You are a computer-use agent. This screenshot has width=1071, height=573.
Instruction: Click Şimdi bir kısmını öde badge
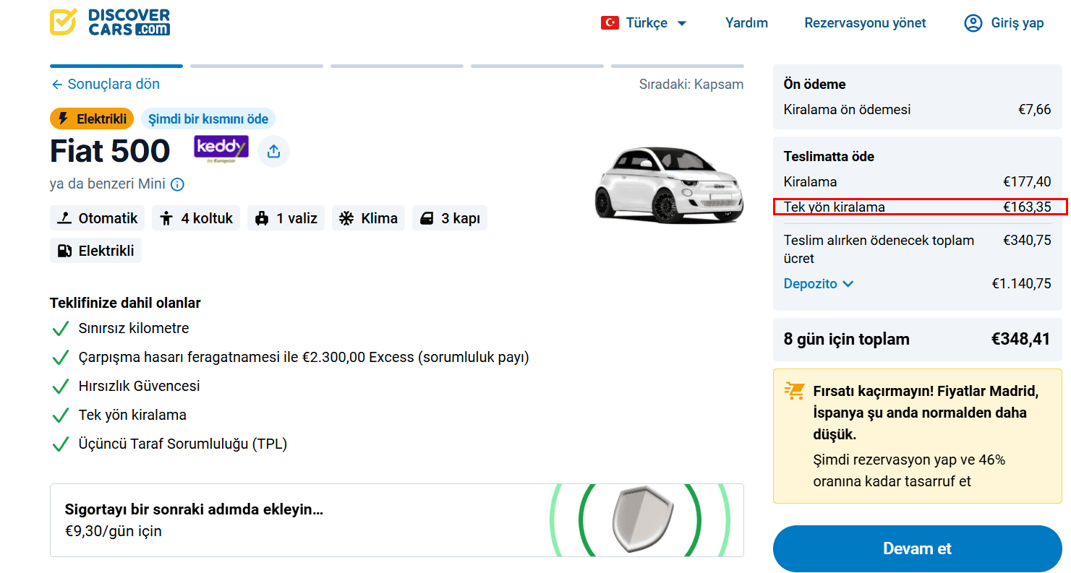point(208,119)
